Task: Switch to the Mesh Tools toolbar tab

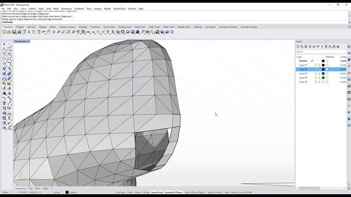Action: (169, 27)
